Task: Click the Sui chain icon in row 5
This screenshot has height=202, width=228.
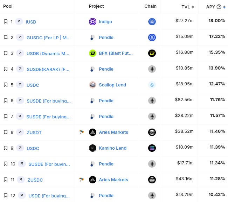Action: tap(152, 85)
